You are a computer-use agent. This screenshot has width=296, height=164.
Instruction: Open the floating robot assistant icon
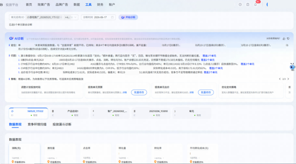(292, 67)
